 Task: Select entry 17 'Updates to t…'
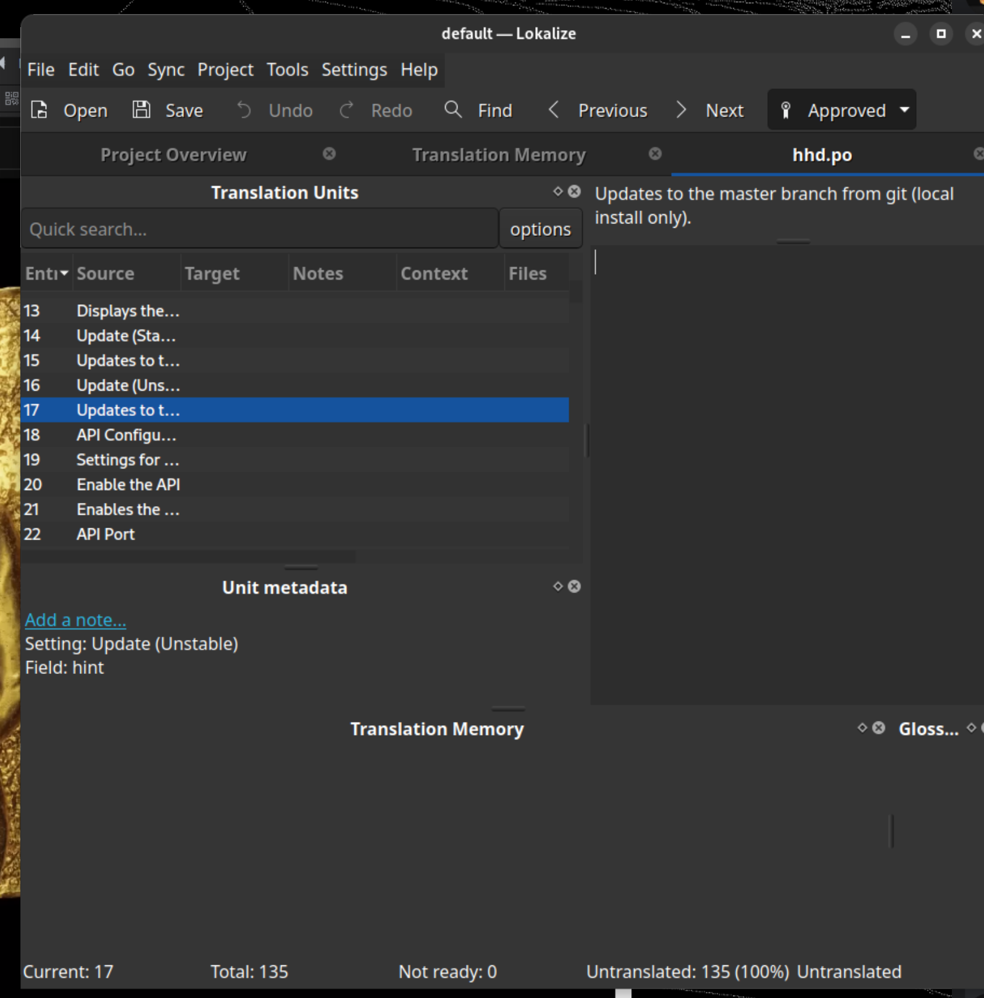[295, 410]
